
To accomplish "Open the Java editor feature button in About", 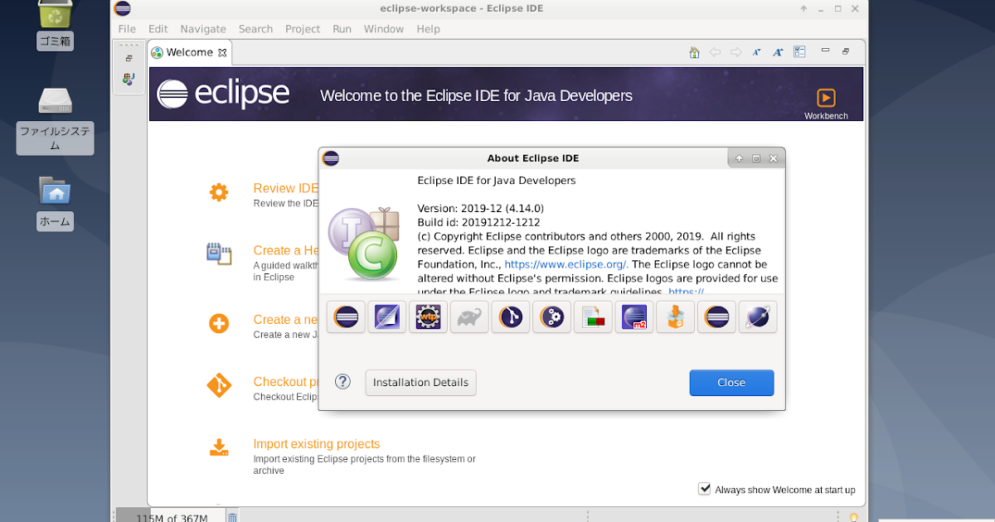I will click(387, 317).
